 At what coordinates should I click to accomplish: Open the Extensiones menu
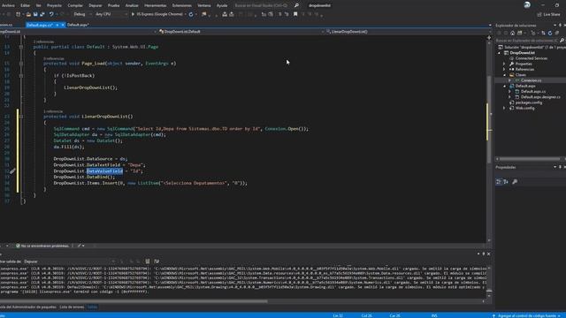(x=181, y=5)
